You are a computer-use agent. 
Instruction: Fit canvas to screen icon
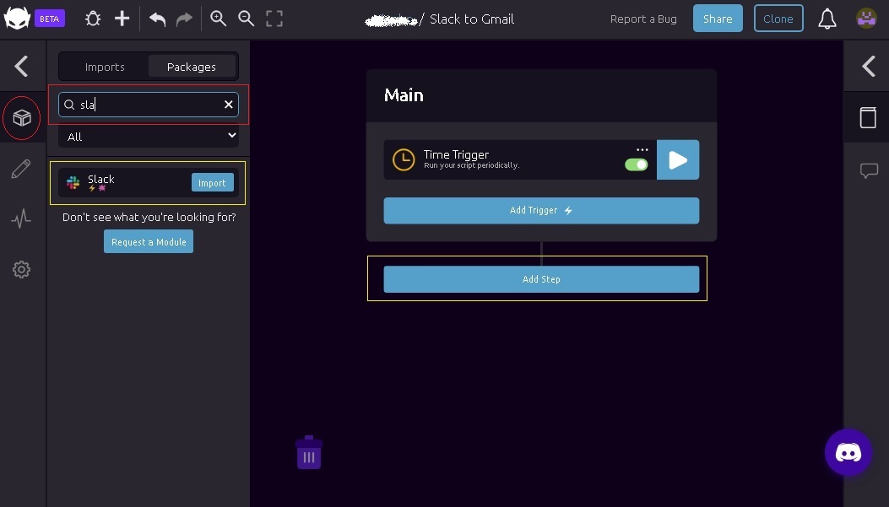pos(274,19)
